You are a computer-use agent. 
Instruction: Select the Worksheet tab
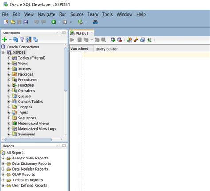79,49
